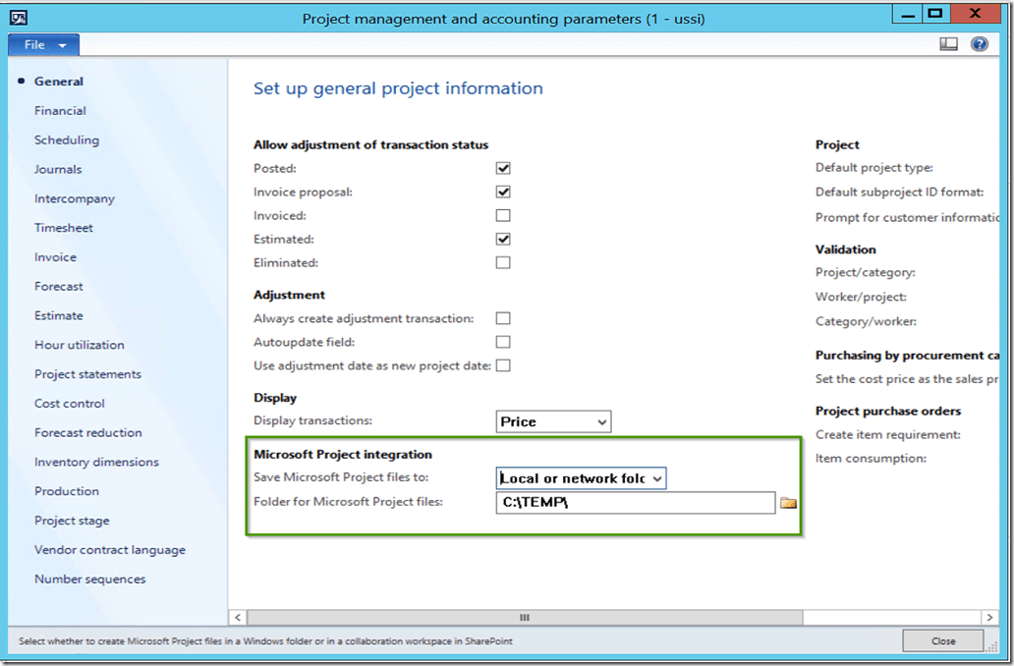Open the Help question mark icon
The image size is (1014, 666).
(x=979, y=44)
